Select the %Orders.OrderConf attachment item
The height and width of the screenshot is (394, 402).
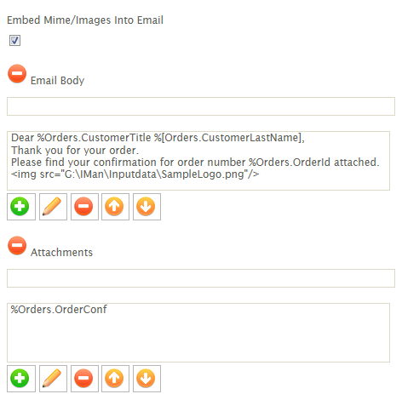point(59,309)
